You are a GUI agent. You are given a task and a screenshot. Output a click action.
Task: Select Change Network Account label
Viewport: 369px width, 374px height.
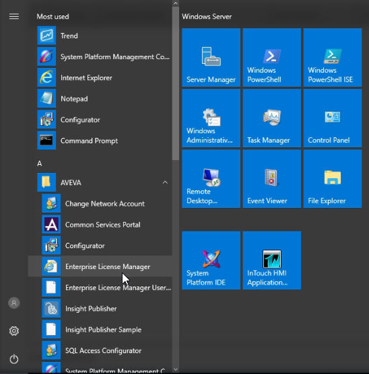105,204
